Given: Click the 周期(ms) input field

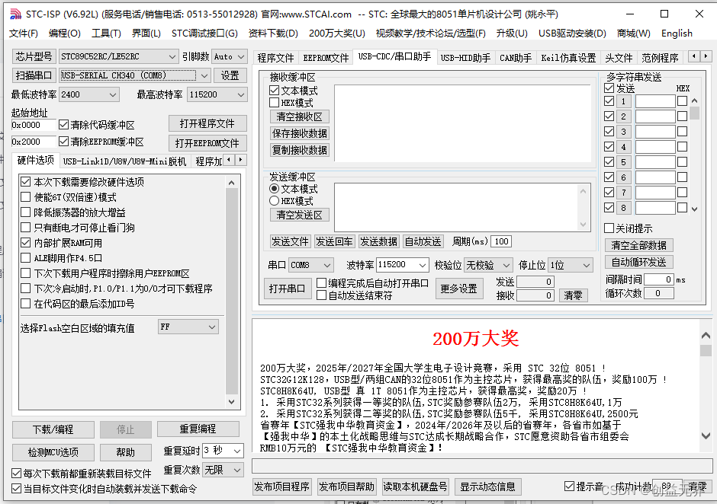Looking at the screenshot, I should (x=502, y=241).
